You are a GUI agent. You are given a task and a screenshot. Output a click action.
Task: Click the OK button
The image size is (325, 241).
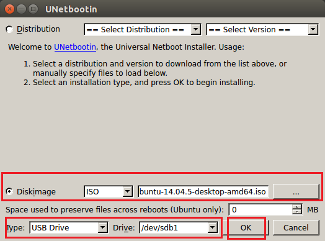pos(246,228)
